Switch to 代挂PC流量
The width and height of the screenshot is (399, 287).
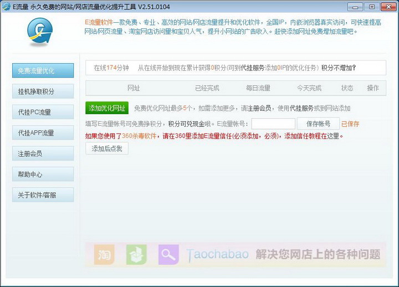pyautogui.click(x=43, y=112)
